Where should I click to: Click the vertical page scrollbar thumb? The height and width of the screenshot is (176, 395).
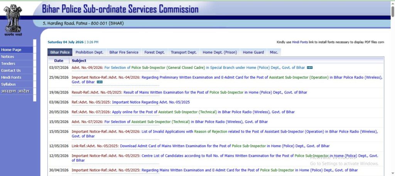tap(393, 11)
